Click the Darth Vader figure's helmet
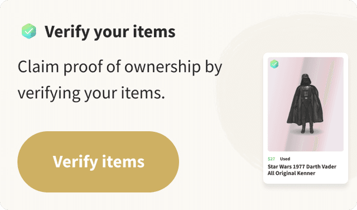This screenshot has width=357, height=210. pyautogui.click(x=305, y=80)
